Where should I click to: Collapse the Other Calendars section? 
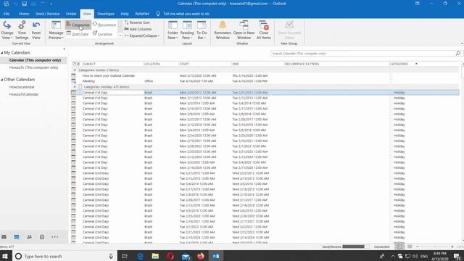coord(1,80)
